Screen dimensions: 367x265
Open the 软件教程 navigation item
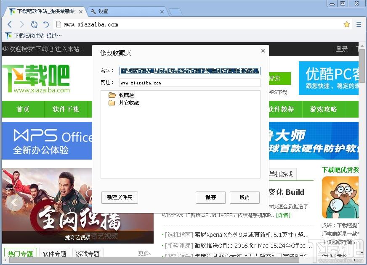pyautogui.click(x=281, y=109)
